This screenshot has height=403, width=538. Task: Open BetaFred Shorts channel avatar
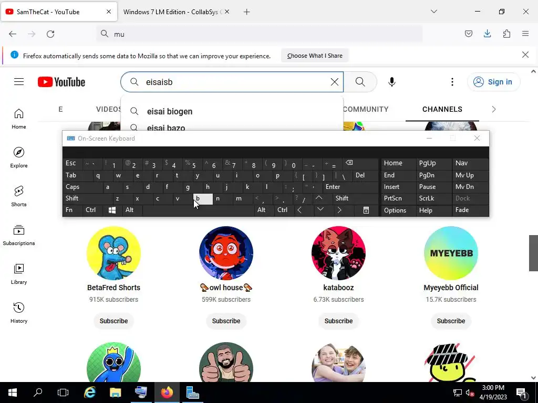[113, 253]
